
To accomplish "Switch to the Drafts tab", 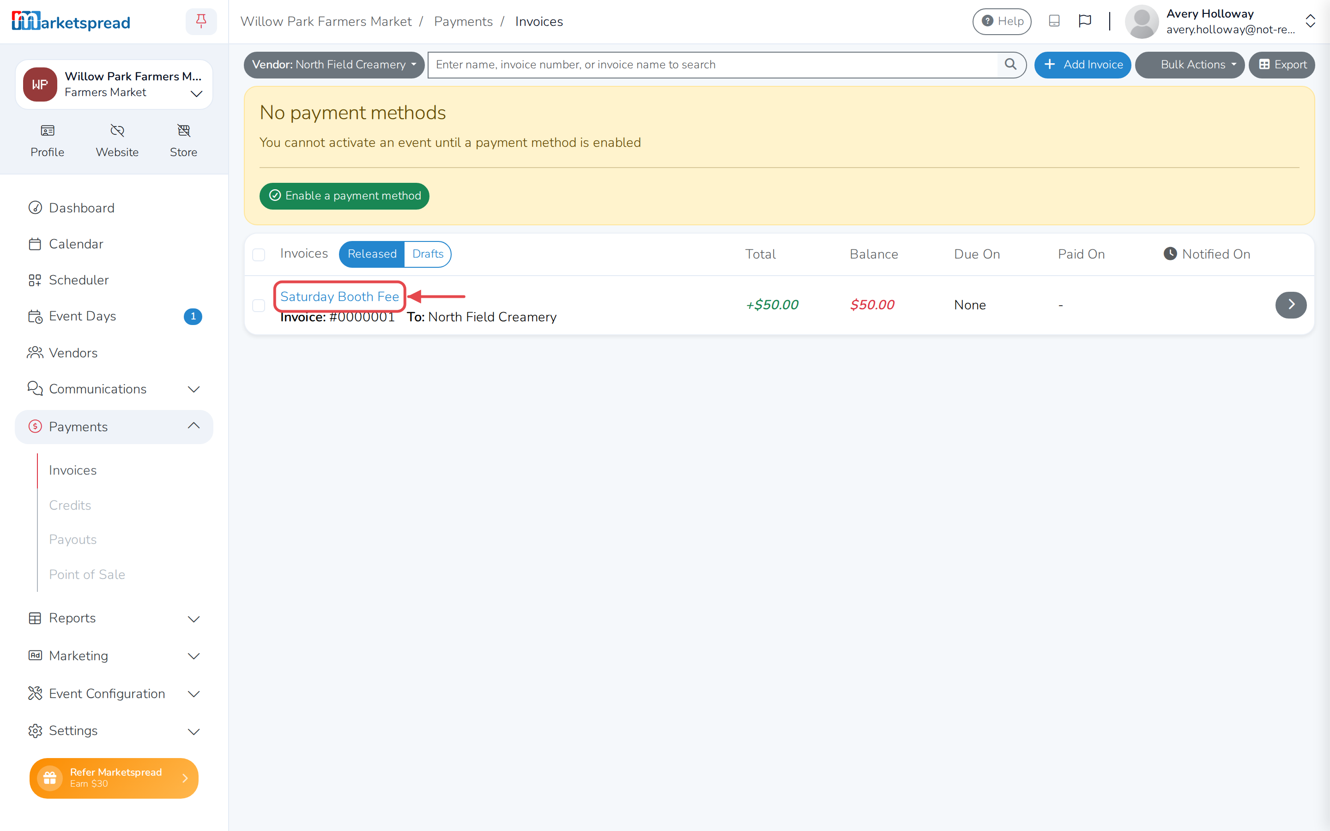I will point(428,254).
